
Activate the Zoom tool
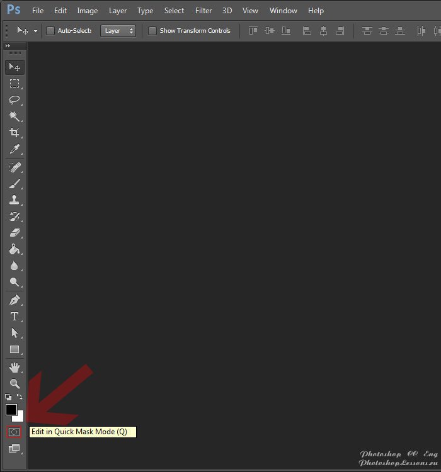[14, 383]
